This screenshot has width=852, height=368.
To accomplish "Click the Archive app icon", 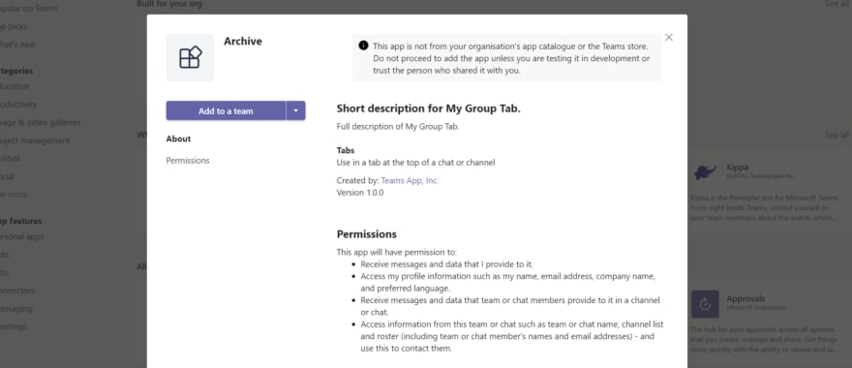I will pyautogui.click(x=190, y=57).
